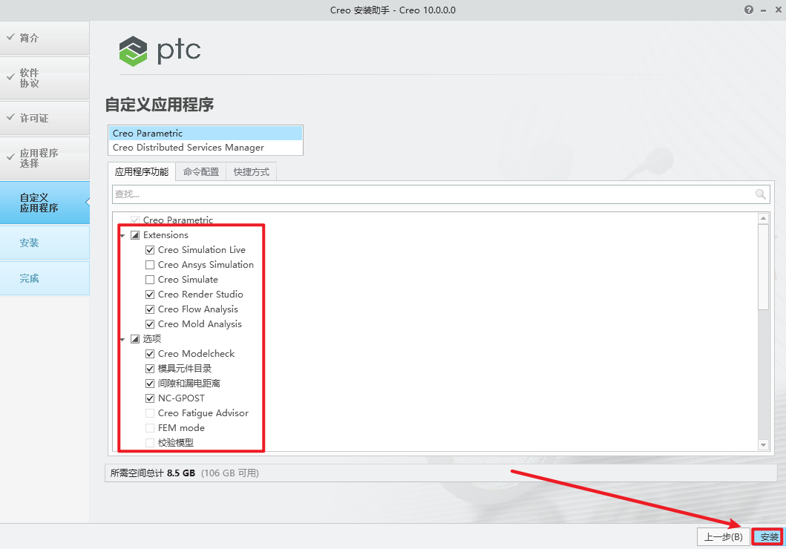Viewport: 786px width, 549px height.
Task: Disable the NC-GPOST option
Action: tap(150, 398)
